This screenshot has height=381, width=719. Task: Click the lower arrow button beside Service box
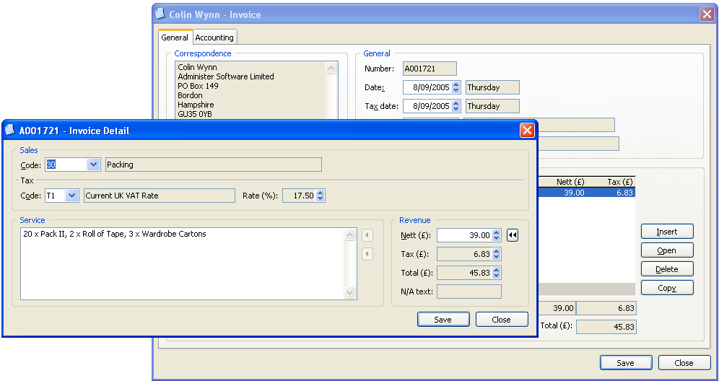coord(367,254)
